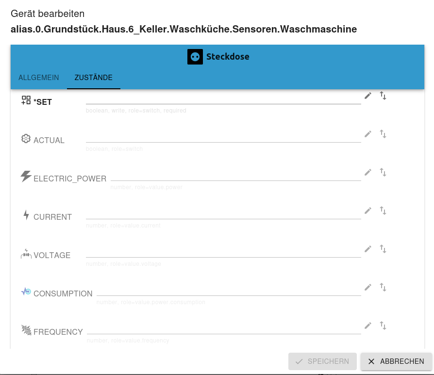This screenshot has width=434, height=375.
Task: Click into the ACTUAL state input field
Action: (223, 137)
